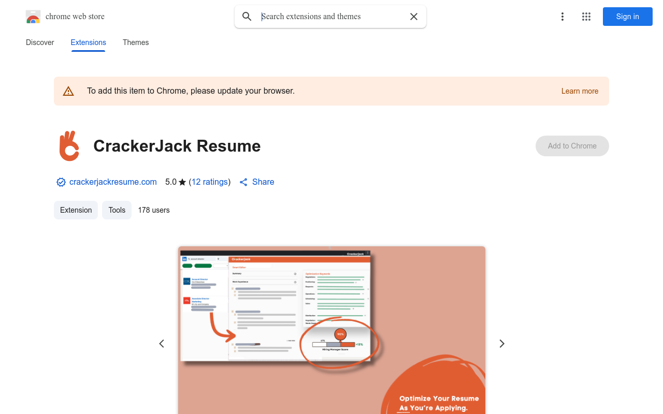Show next screenshot with right arrow

point(501,344)
